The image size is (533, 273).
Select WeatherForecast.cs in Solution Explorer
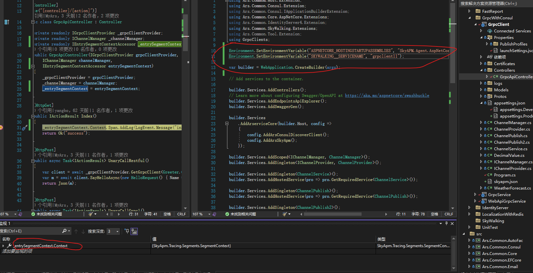(512, 188)
